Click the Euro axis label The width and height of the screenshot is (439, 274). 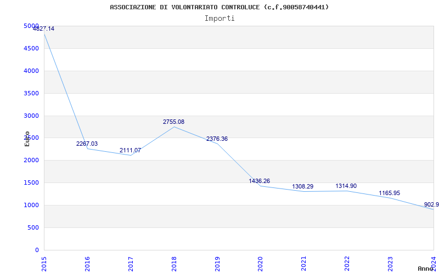27,139
